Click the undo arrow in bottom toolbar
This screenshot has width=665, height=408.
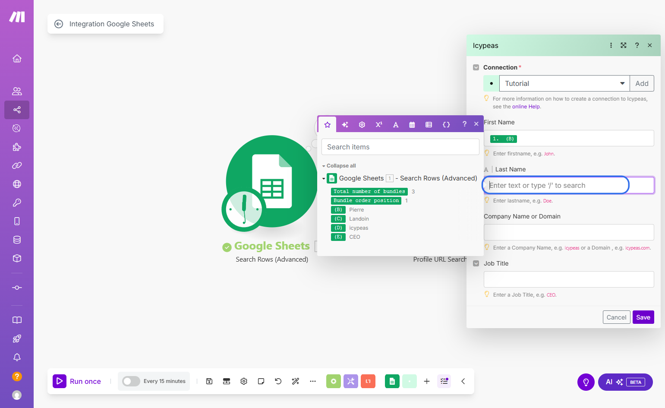point(278,381)
